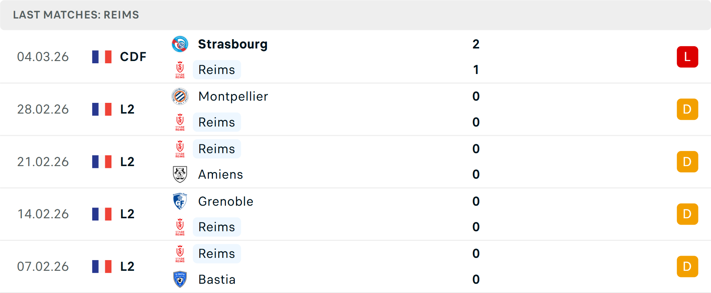Open the Bastia team link
The height and width of the screenshot is (293, 711).
tap(217, 279)
